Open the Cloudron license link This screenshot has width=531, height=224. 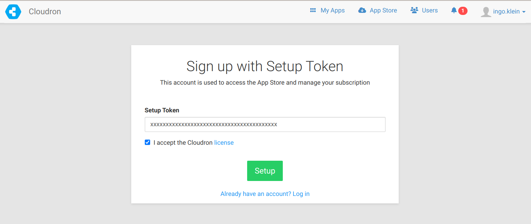click(224, 143)
